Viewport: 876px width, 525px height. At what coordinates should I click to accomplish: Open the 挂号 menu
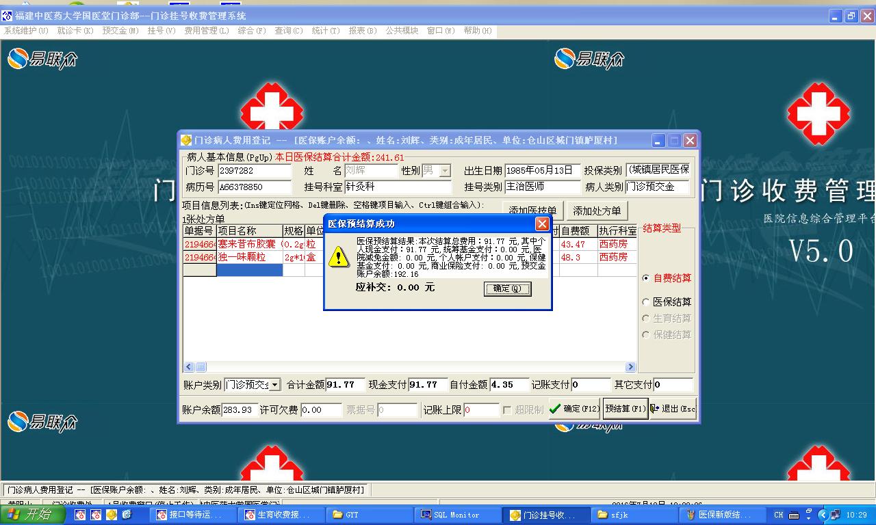(162, 31)
